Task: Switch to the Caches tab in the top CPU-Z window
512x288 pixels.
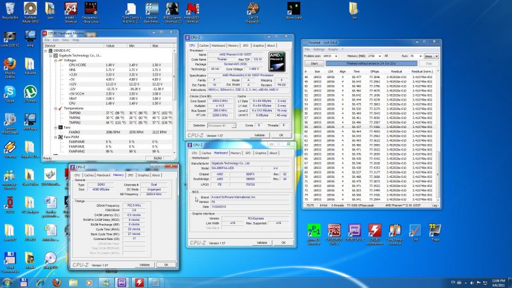Action: tap(204, 45)
